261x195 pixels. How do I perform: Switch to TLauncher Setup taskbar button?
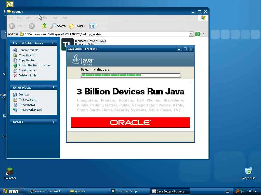(x=129, y=191)
